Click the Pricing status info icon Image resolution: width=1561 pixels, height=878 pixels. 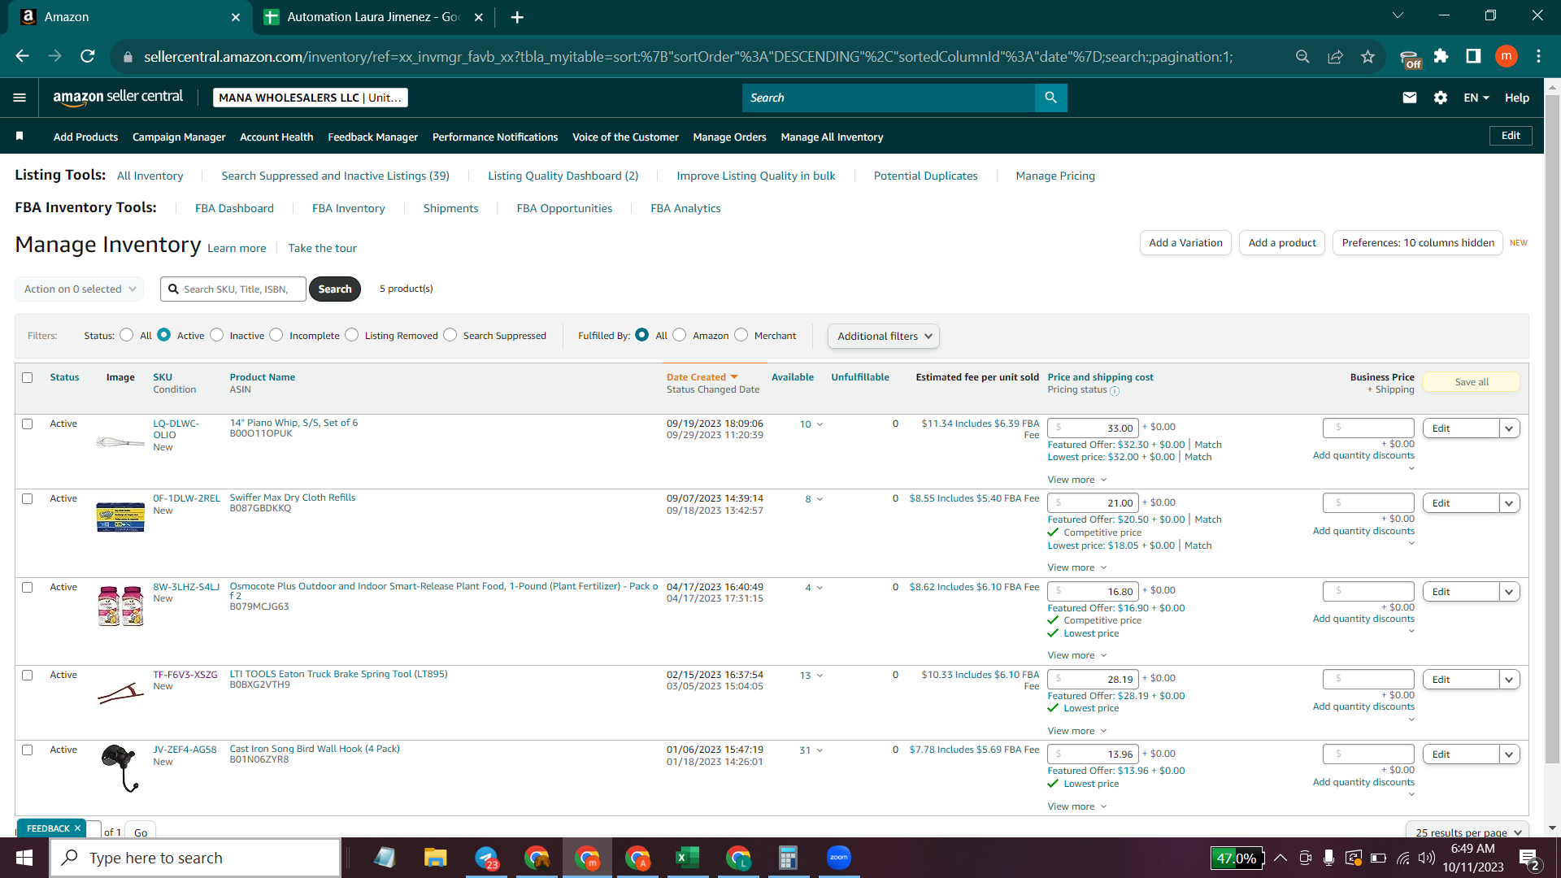coord(1115,391)
